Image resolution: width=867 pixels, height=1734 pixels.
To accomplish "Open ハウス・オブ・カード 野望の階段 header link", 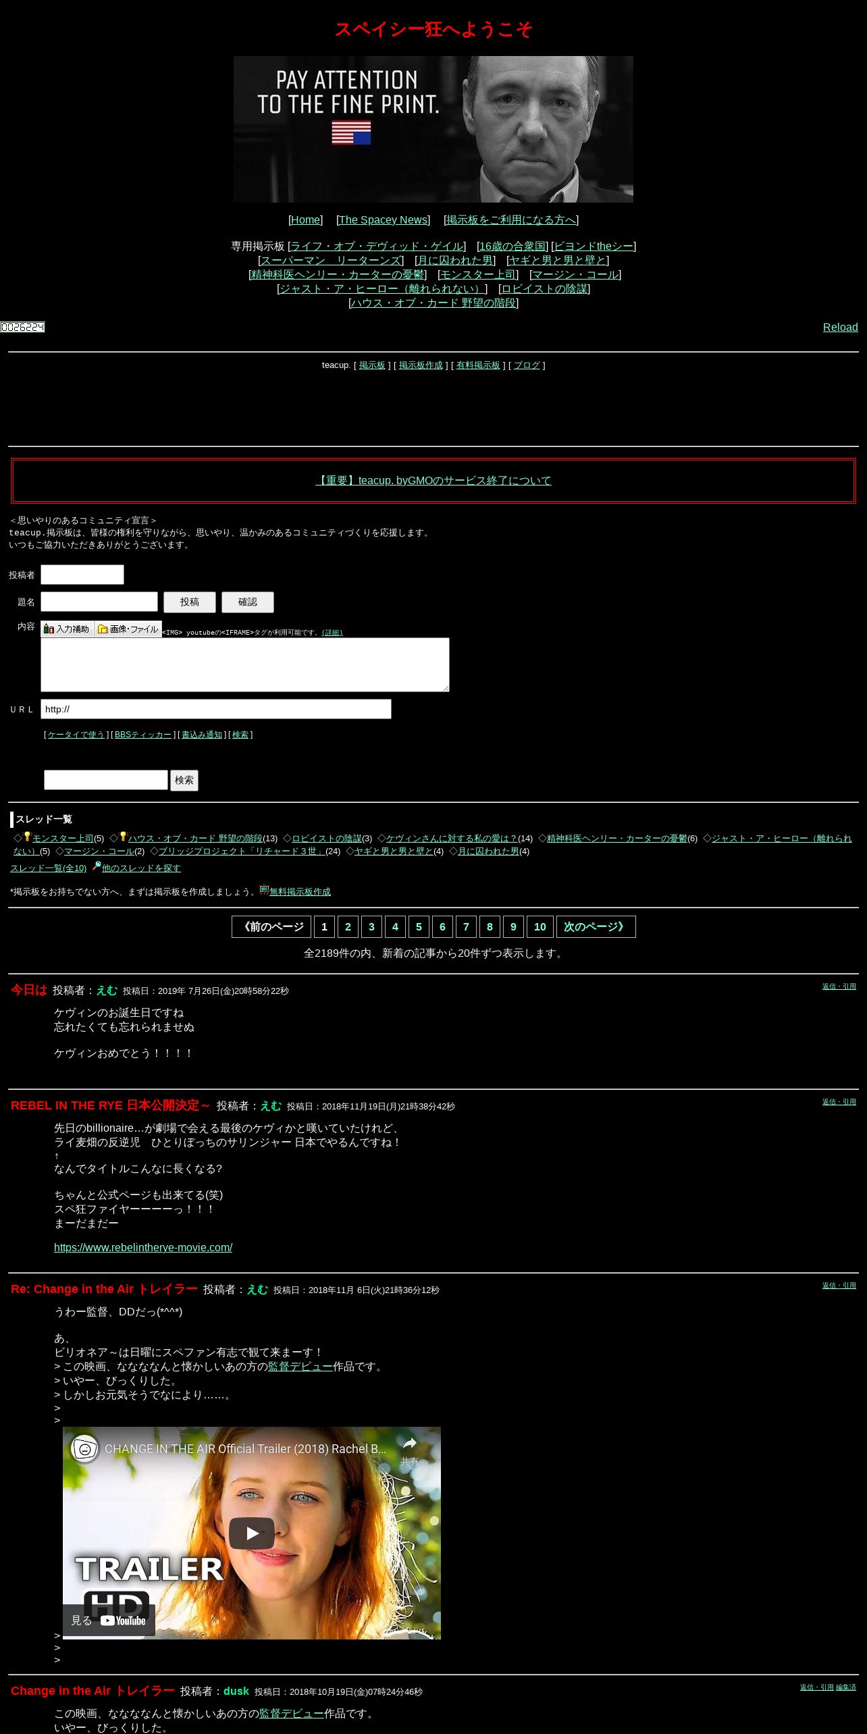I will click(433, 303).
